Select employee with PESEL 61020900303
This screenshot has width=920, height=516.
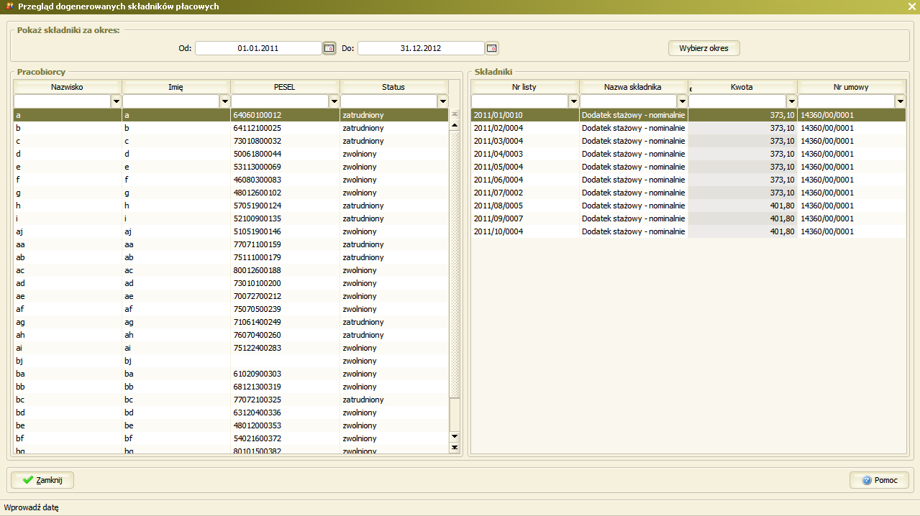point(231,374)
